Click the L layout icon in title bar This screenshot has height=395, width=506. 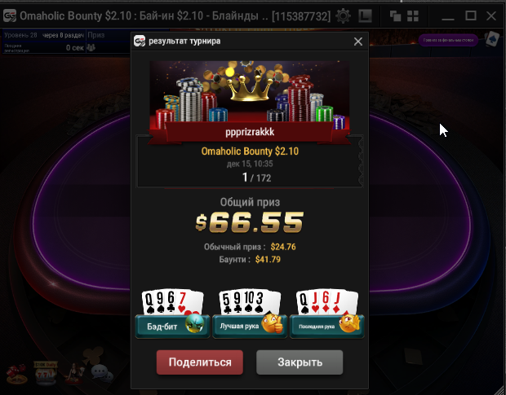click(366, 15)
